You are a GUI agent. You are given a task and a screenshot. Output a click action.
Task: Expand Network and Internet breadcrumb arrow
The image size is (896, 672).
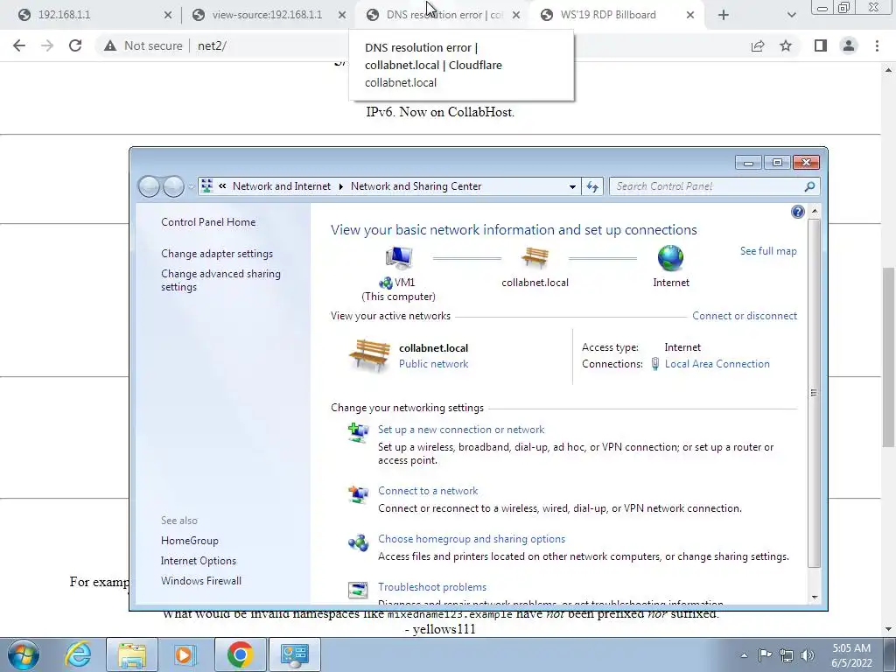(x=340, y=186)
